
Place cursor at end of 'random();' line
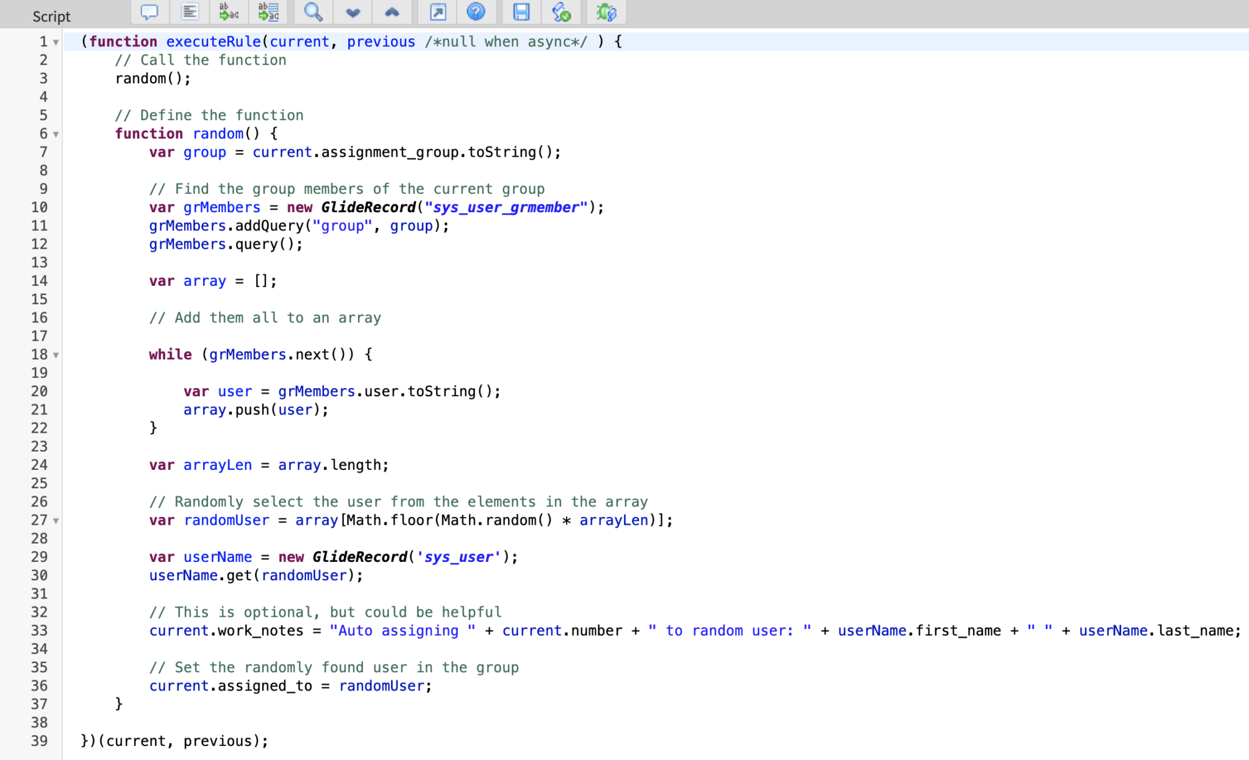pos(191,79)
